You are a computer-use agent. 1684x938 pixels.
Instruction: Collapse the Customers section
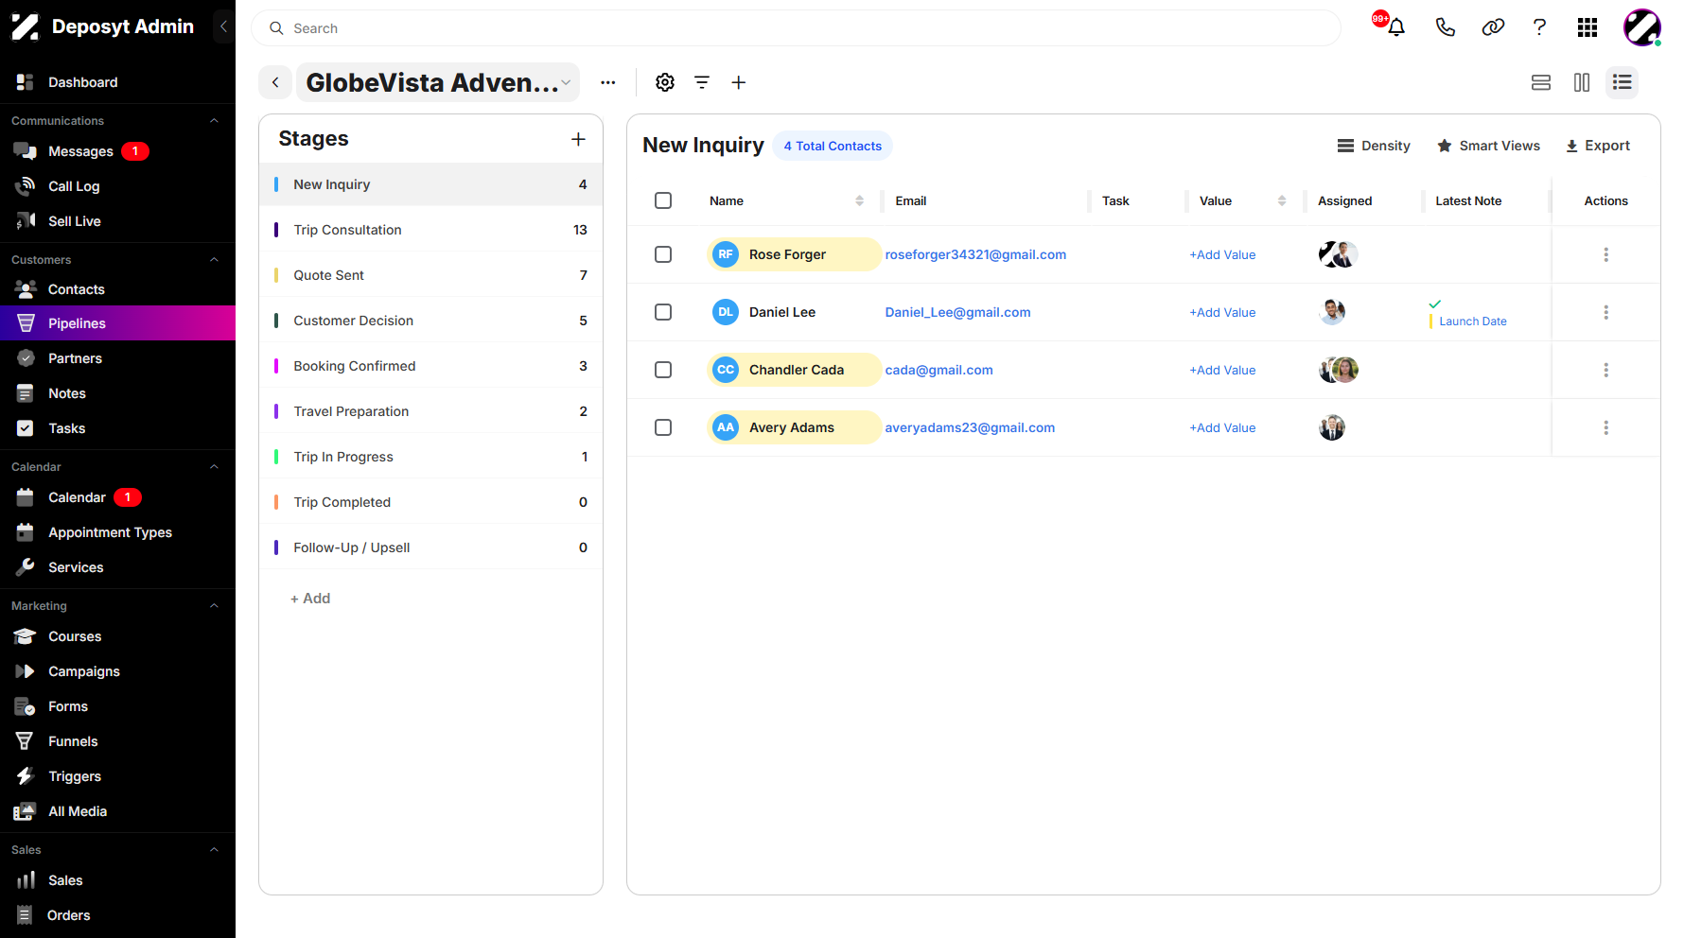[x=214, y=260]
